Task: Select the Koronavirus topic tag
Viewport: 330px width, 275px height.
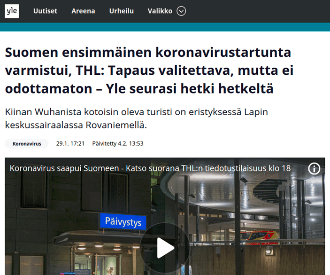Action: coord(27,143)
